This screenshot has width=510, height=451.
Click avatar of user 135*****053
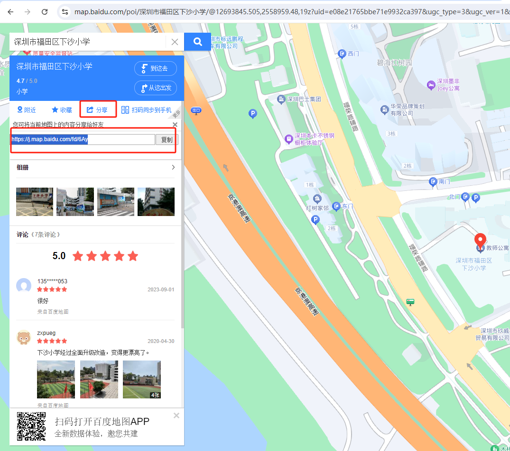tap(24, 285)
